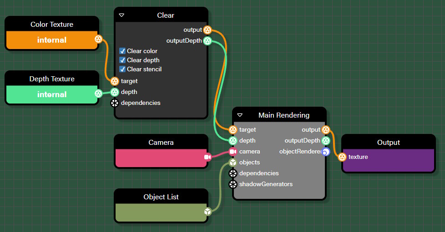Disable the Clear stencil checkbox

pyautogui.click(x=122, y=69)
